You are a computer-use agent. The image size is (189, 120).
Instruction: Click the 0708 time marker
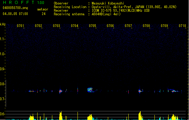pyautogui.click(x=146, y=26)
